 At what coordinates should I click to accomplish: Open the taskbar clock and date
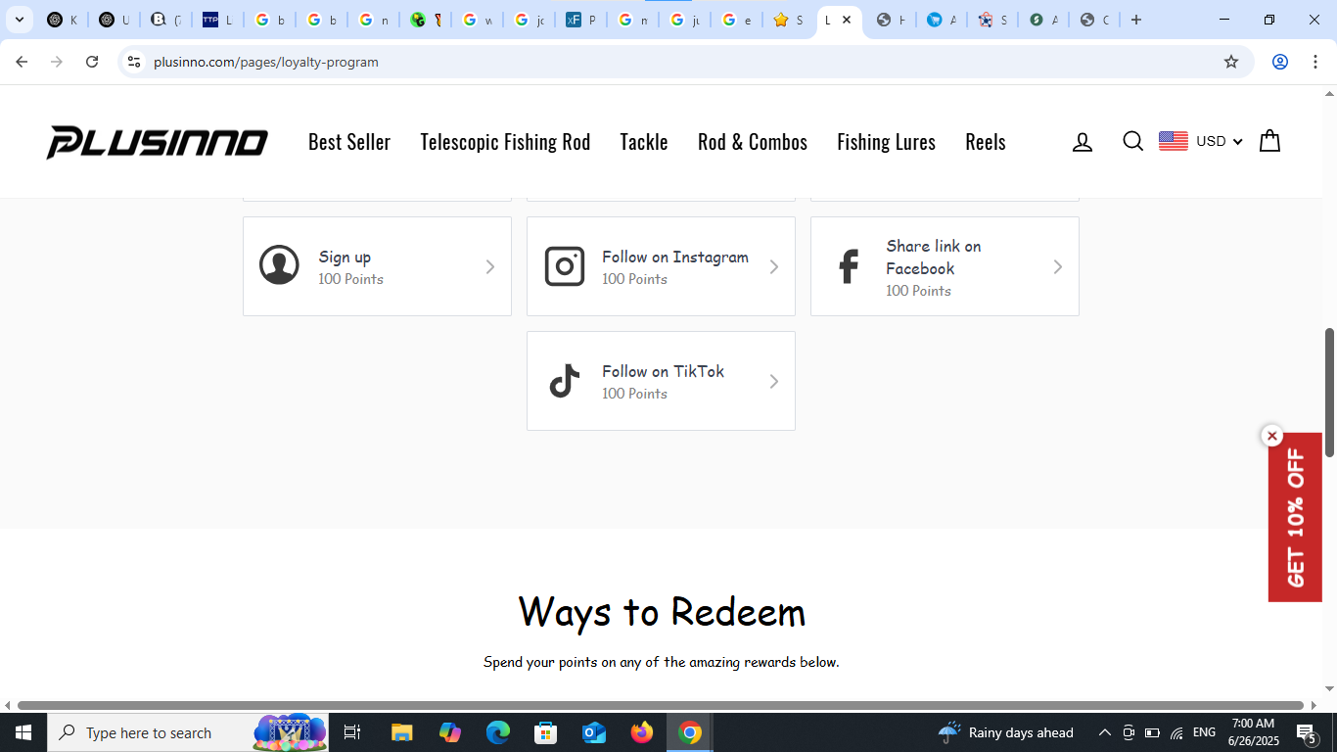click(x=1254, y=732)
